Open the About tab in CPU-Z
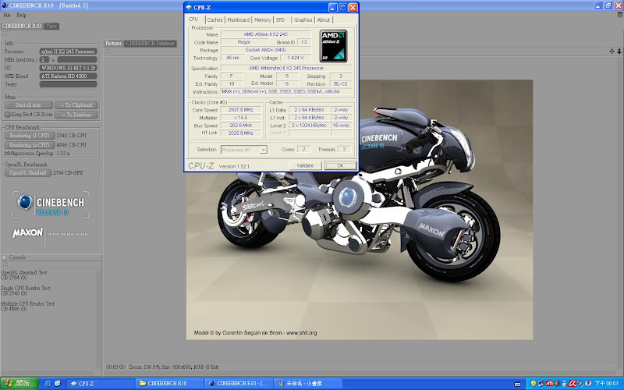The height and width of the screenshot is (390, 624). (x=324, y=20)
